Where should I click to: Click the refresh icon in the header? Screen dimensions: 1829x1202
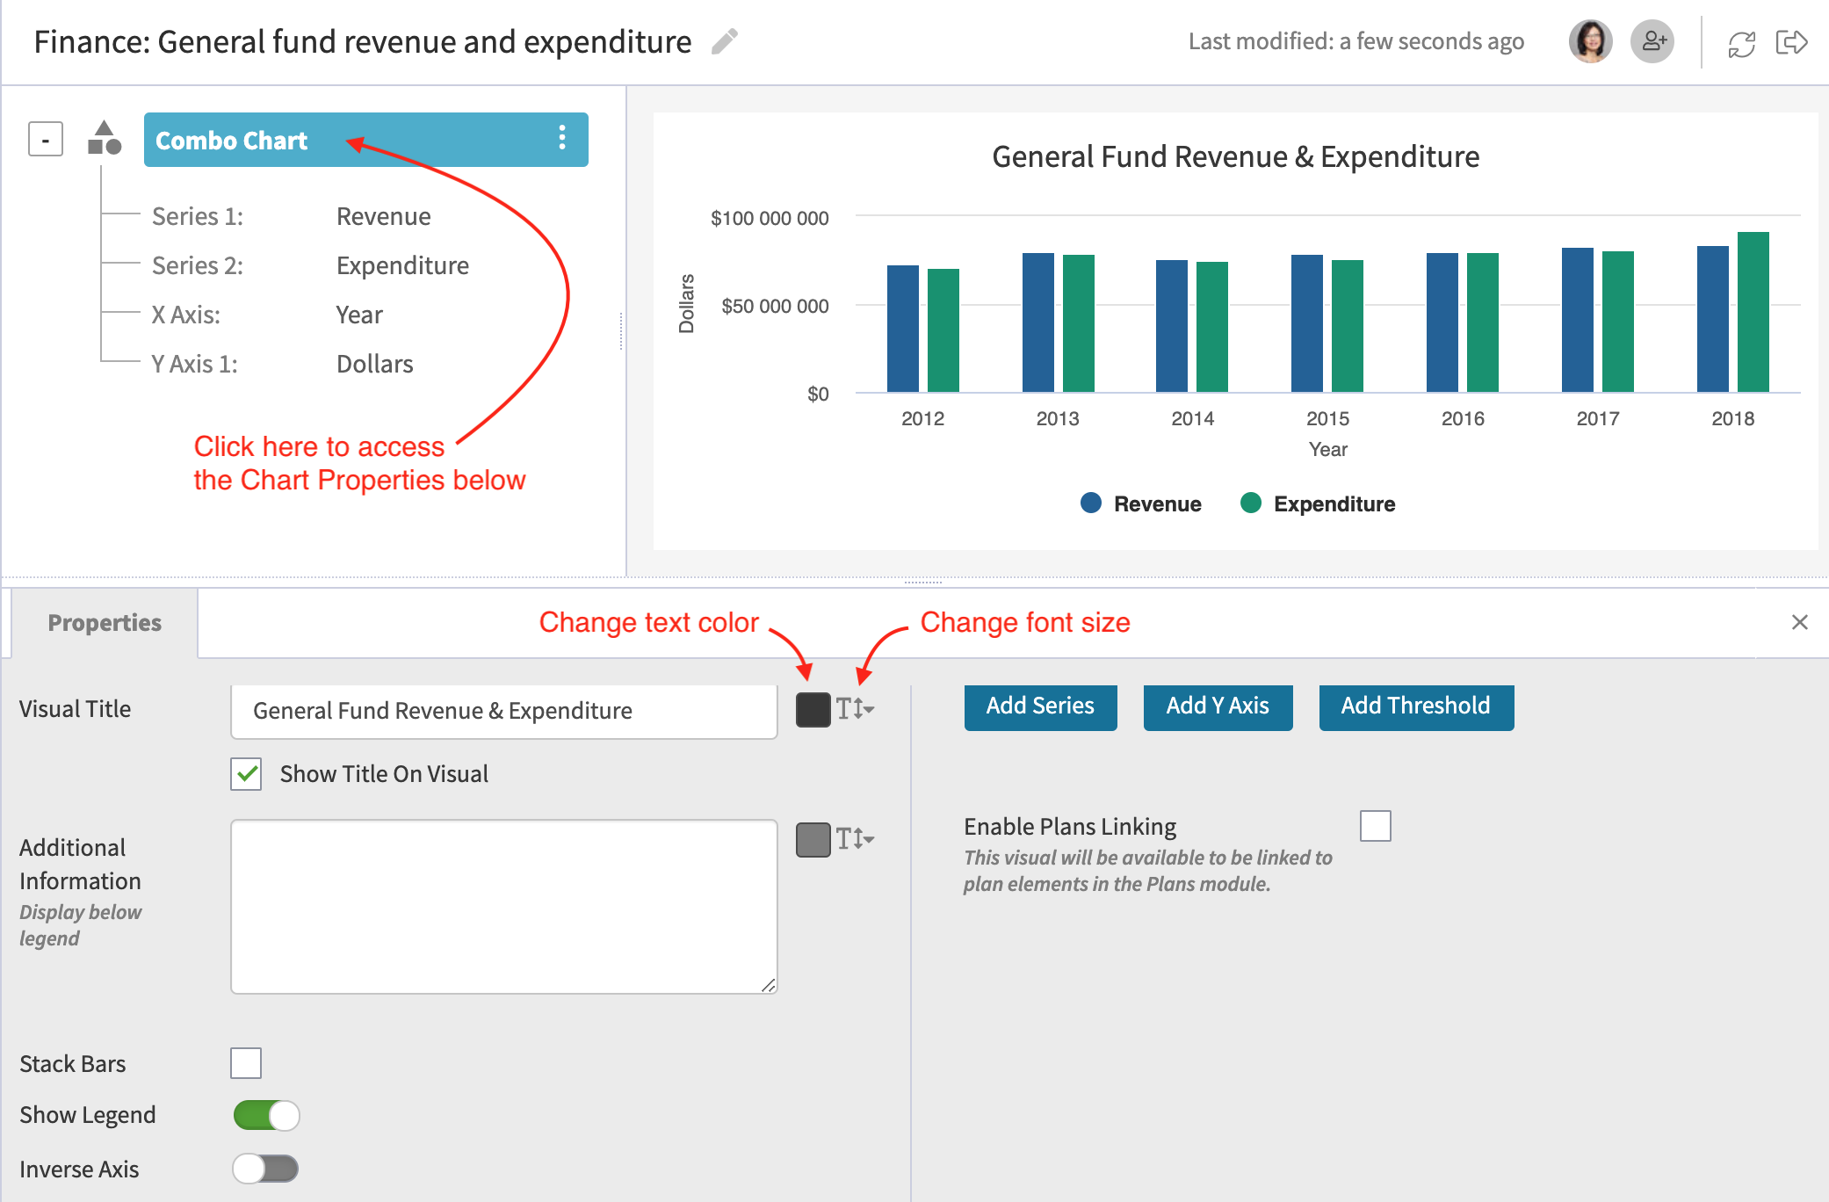(x=1742, y=40)
